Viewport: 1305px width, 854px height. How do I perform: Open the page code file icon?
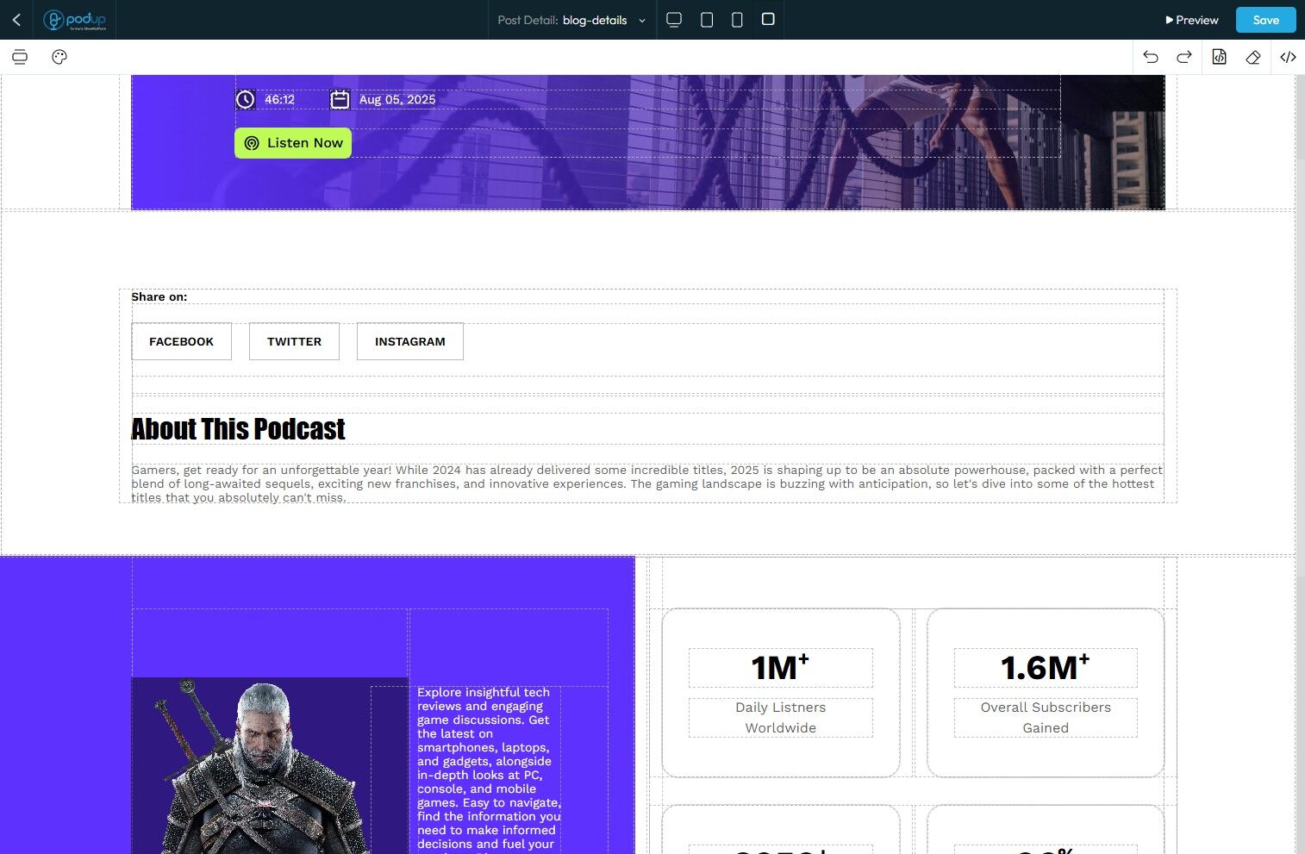tap(1219, 57)
